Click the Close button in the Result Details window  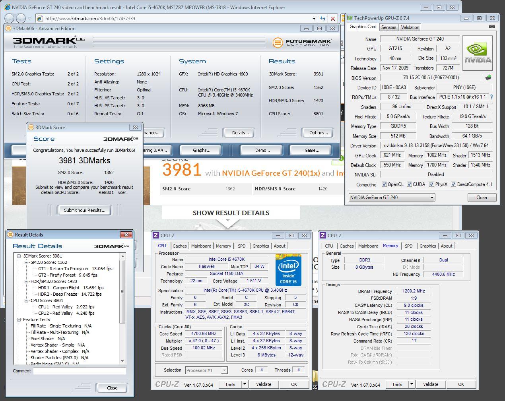112,388
